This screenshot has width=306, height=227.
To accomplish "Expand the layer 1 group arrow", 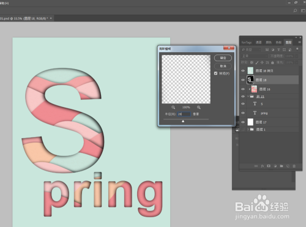I will (x=248, y=130).
